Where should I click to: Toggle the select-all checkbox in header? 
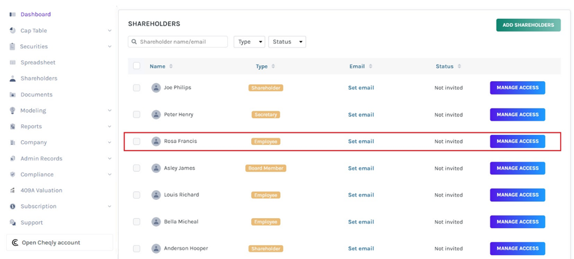pos(137,66)
